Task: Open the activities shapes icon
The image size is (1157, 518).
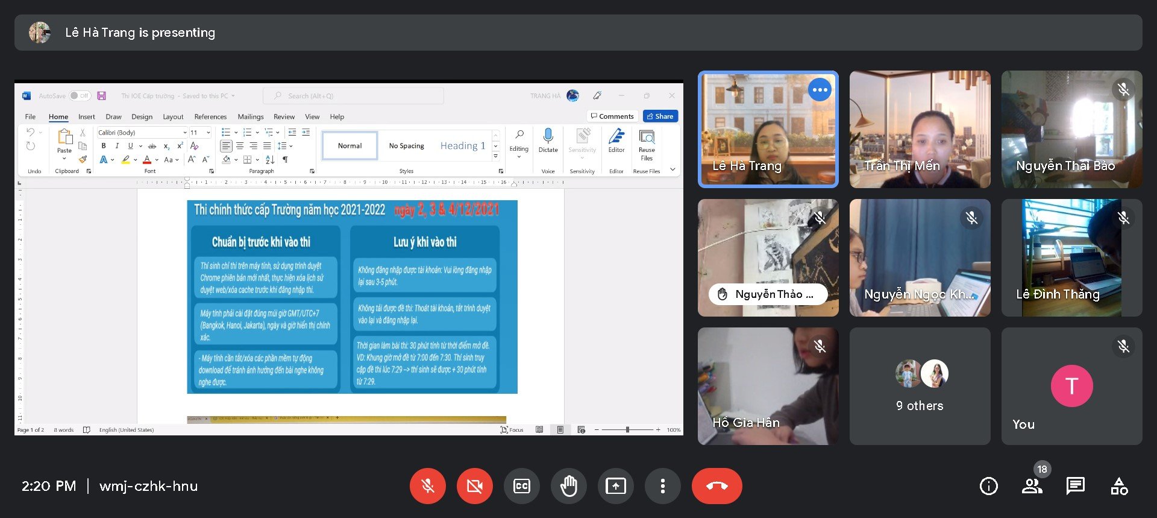Action: point(1119,486)
